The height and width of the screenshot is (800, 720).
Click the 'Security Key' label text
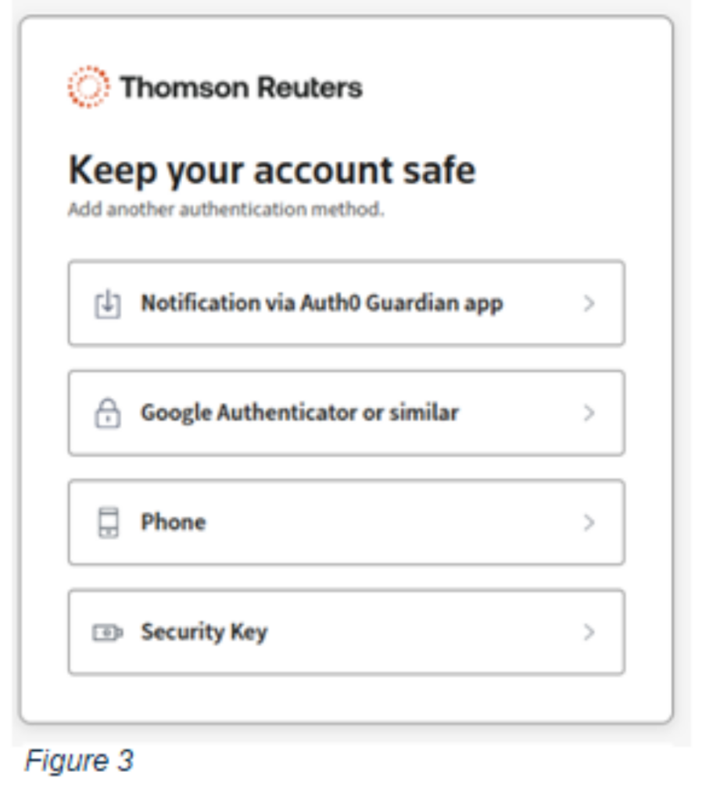(204, 633)
